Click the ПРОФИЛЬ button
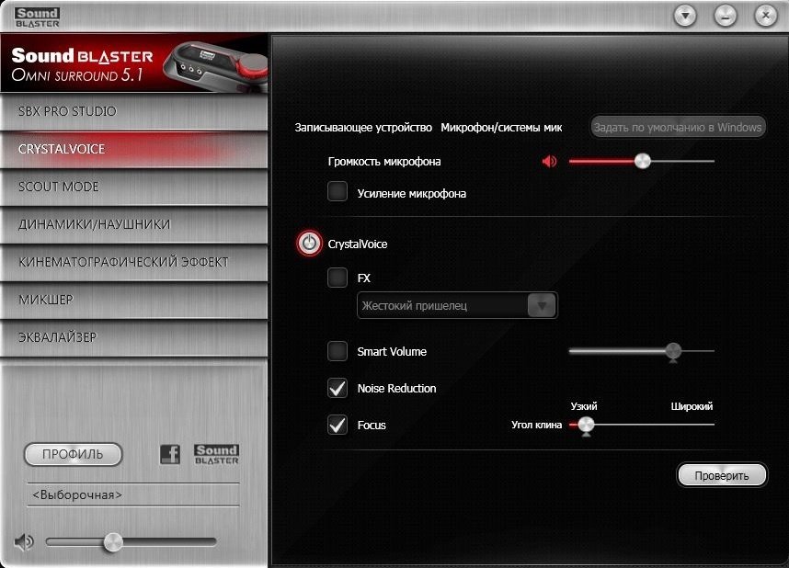 73,454
